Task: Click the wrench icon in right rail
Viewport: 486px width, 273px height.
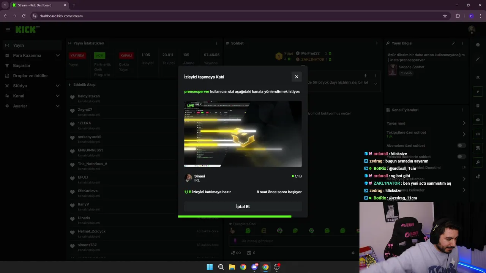Action: 478,162
